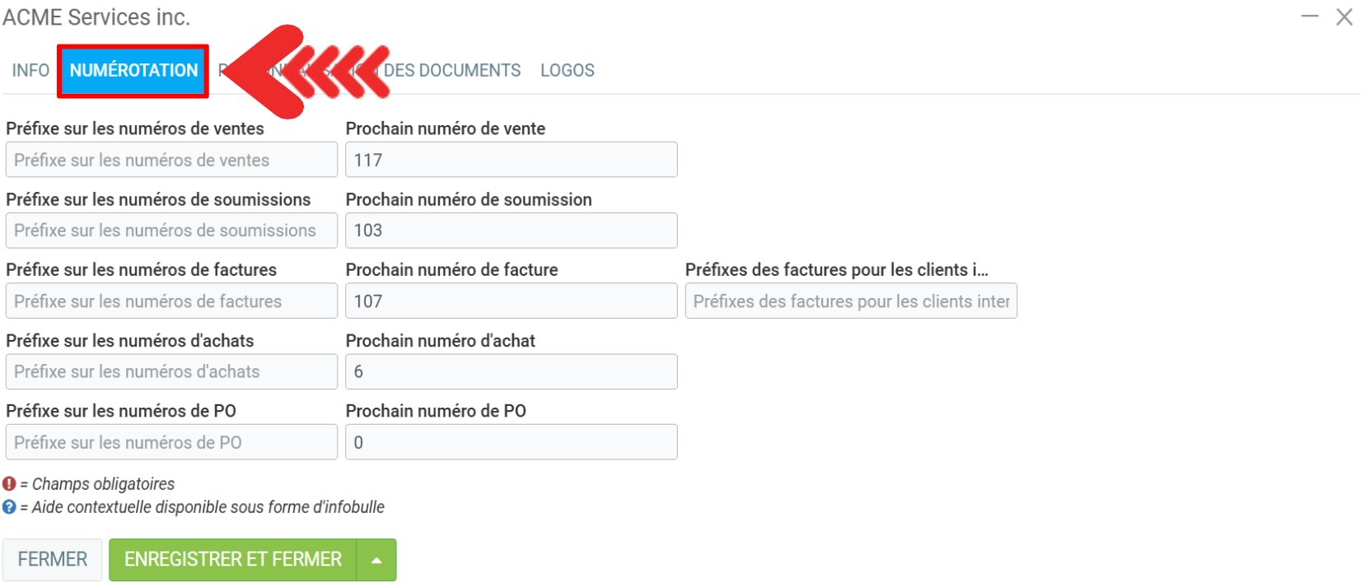Minimize the ACME Services inc. window

(x=1310, y=16)
